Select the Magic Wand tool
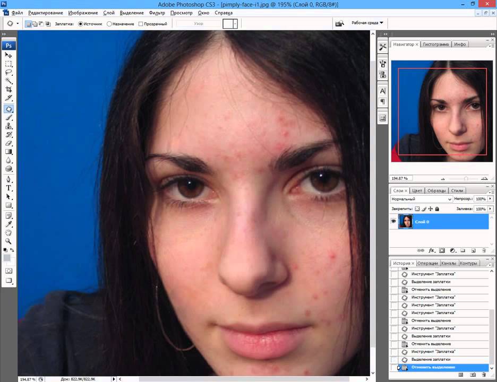 coord(8,81)
